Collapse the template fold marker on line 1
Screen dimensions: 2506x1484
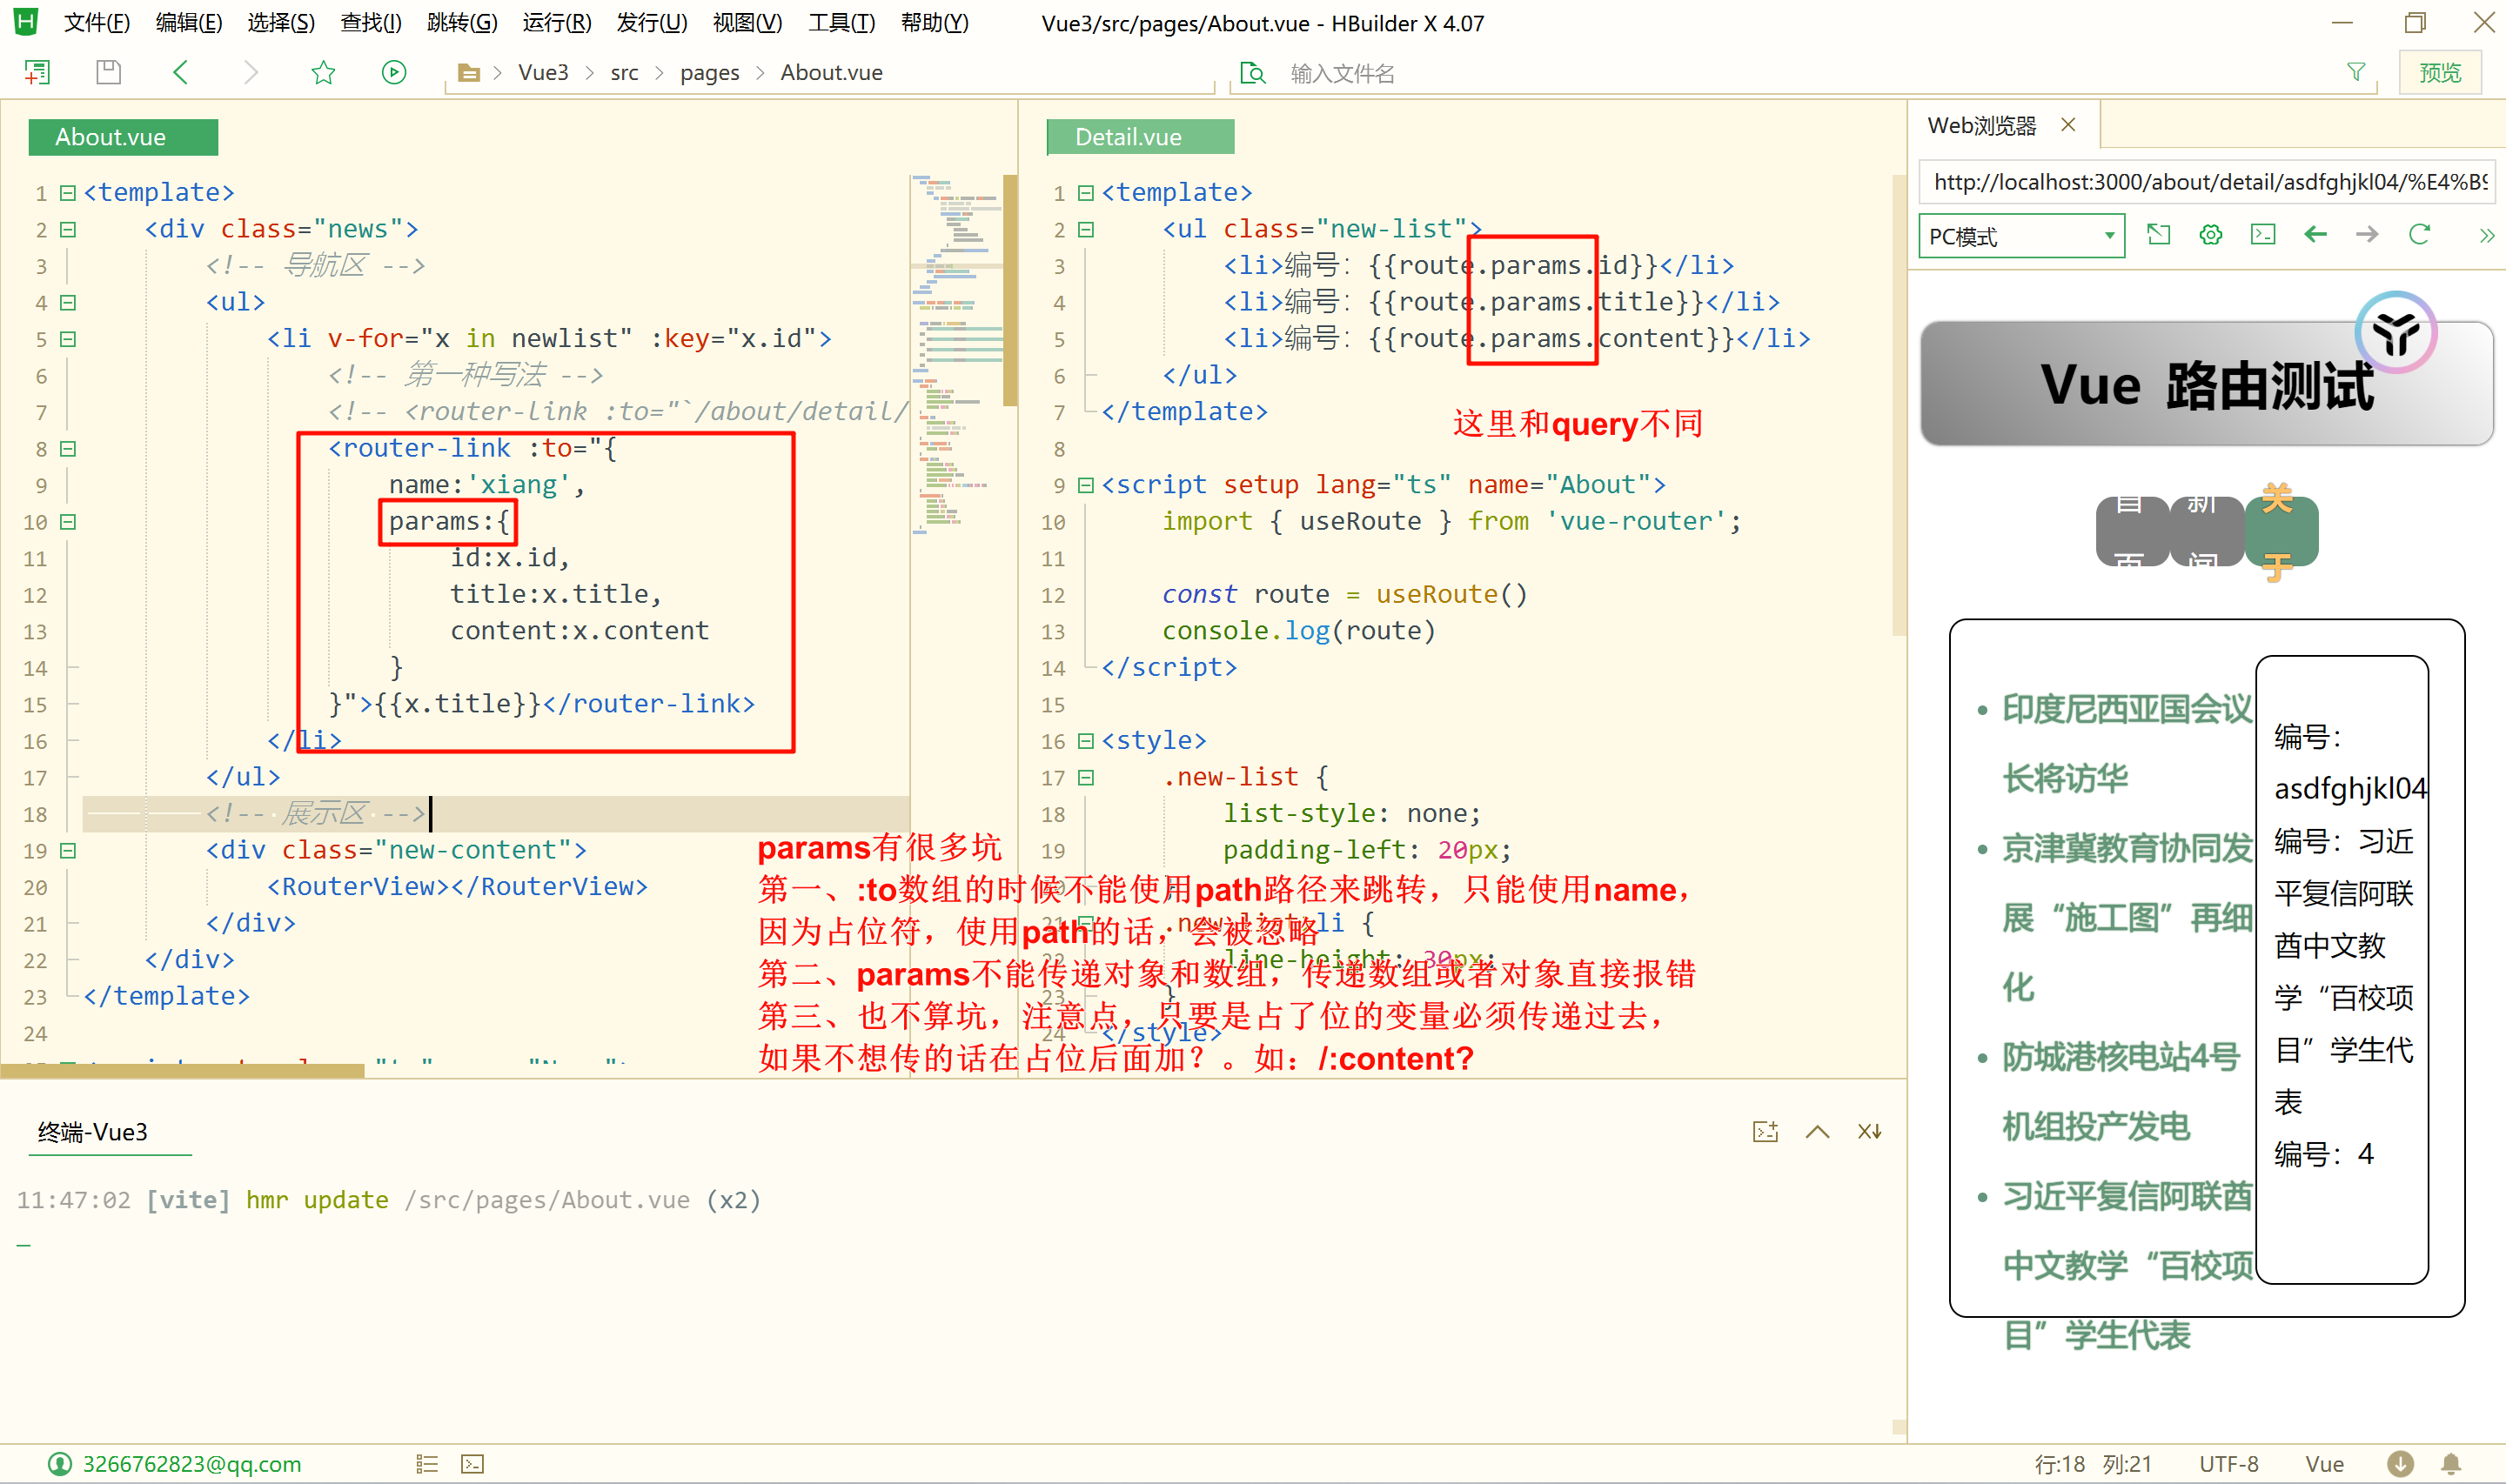coord(68,192)
